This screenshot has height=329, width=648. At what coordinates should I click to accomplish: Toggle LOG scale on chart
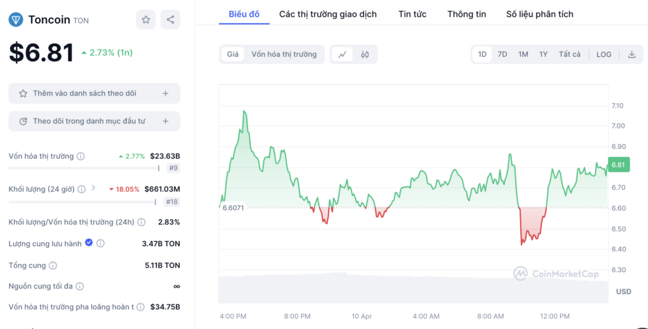[x=604, y=54]
